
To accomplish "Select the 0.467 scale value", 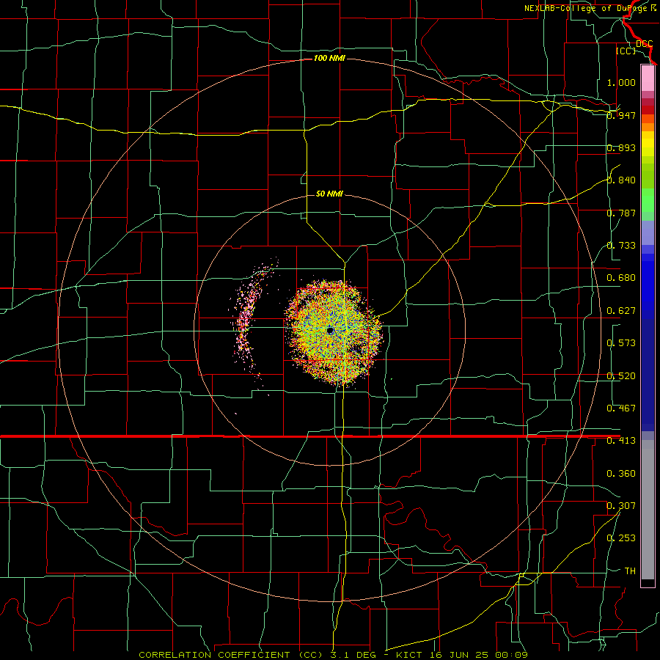I will [621, 408].
